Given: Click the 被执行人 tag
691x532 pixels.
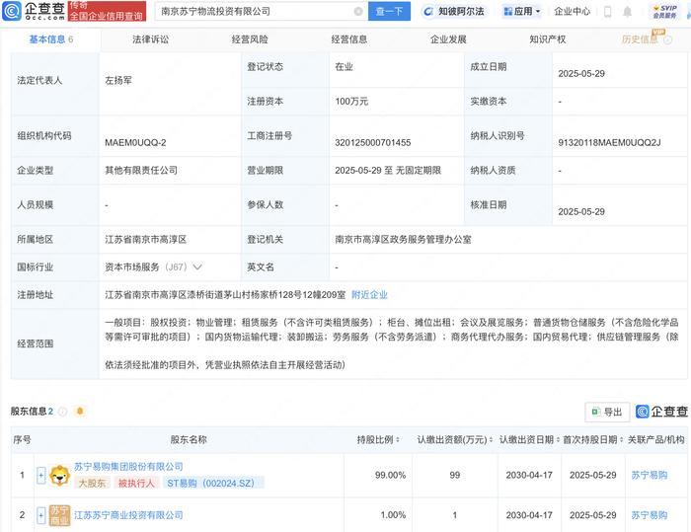Looking at the screenshot, I should pyautogui.click(x=136, y=483).
